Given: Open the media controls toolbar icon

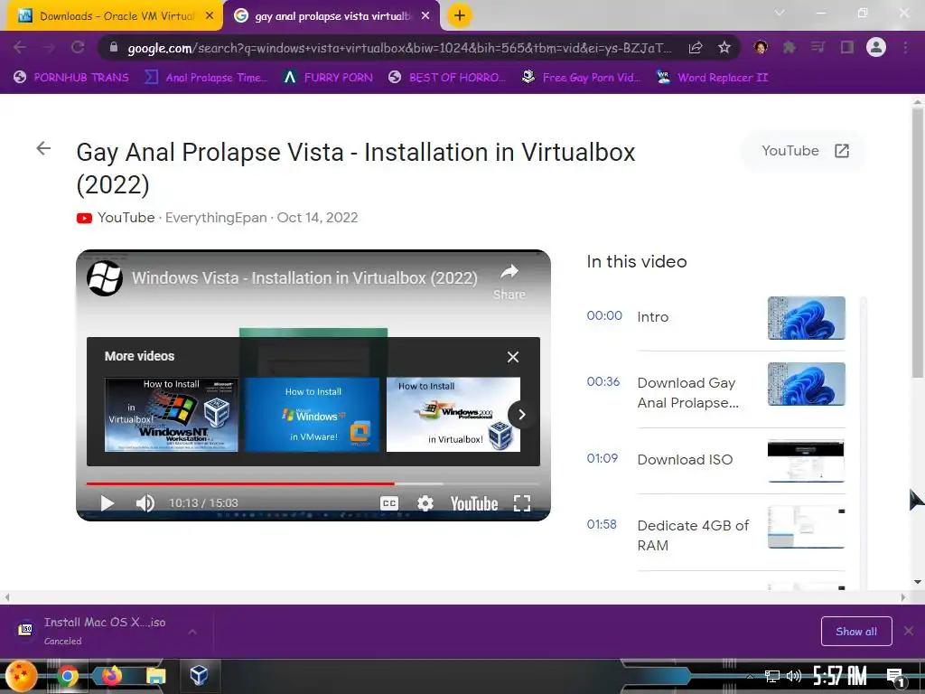Looking at the screenshot, I should coord(818,47).
